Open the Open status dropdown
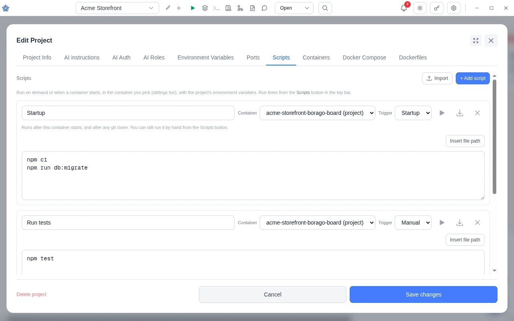This screenshot has height=321, width=514. click(x=294, y=8)
